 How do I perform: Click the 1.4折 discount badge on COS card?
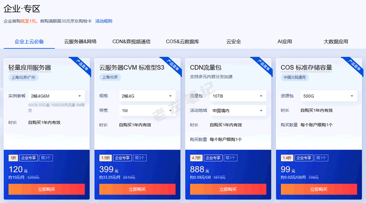287,158
